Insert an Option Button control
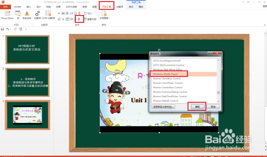 point(63,19)
